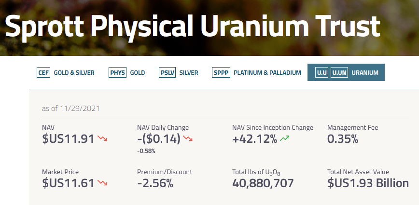
Task: Click the green up arrow beside +42.12%
Action: point(284,139)
